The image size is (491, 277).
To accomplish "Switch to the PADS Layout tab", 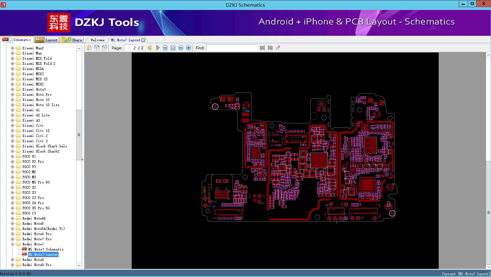I will point(46,40).
